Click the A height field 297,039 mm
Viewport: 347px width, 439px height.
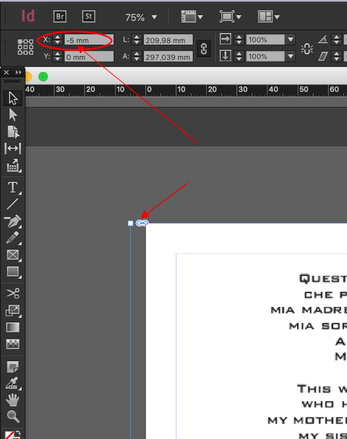tap(168, 57)
